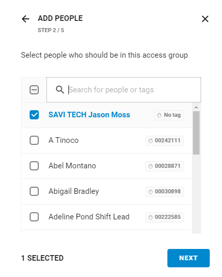This screenshot has width=222, height=277.
Task: Click tag 00242111 badge
Action: (164, 141)
